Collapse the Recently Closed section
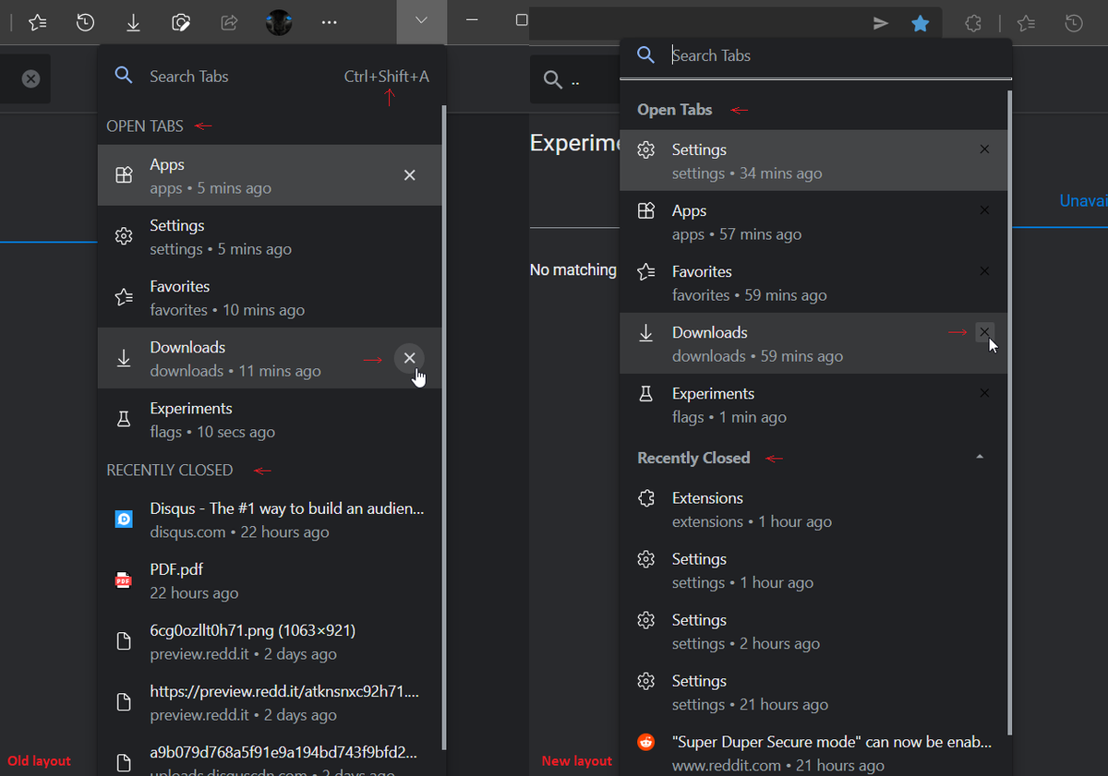The width and height of the screenshot is (1108, 776). [x=980, y=455]
